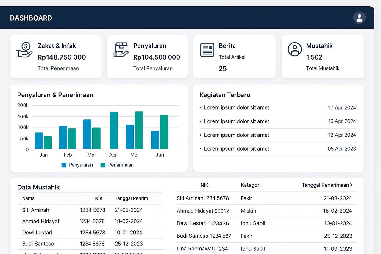Click the blue Mar bar in chart
The height and width of the screenshot is (254, 381).
click(x=87, y=134)
